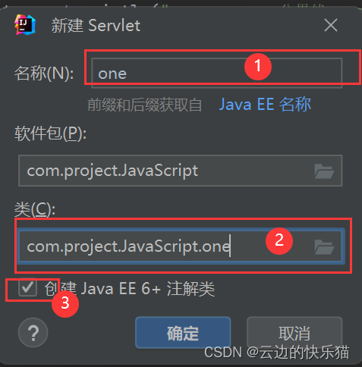
Task: Click the 新建 Servlet title text
Action: pos(96,26)
